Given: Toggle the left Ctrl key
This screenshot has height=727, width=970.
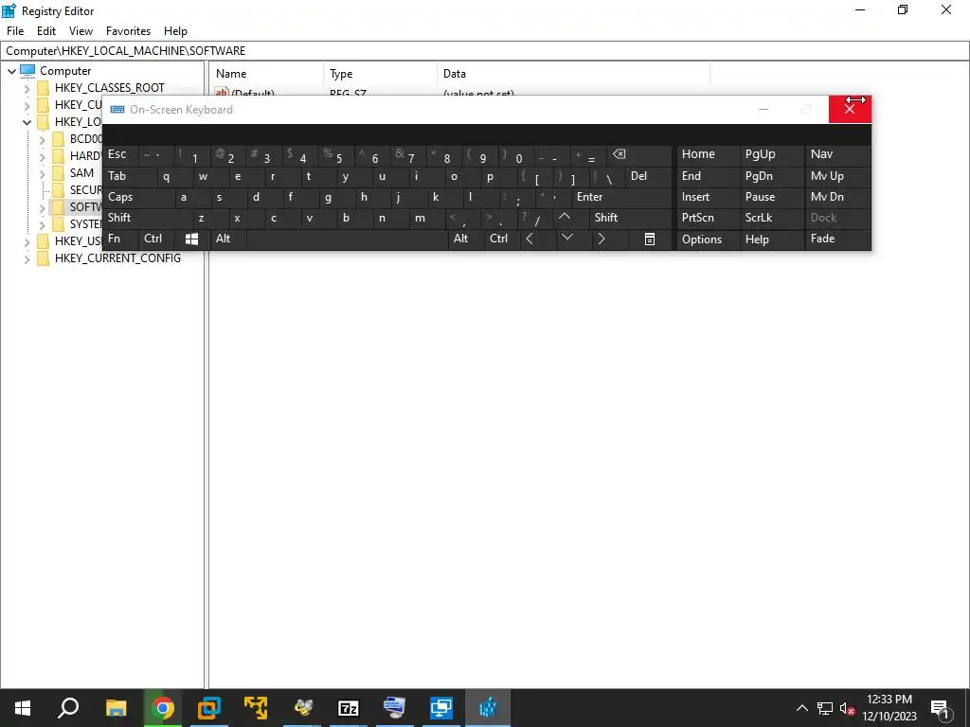Looking at the screenshot, I should pyautogui.click(x=156, y=239).
